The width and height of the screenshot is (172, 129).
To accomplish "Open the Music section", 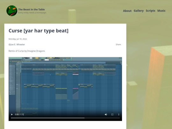I will (x=161, y=11).
